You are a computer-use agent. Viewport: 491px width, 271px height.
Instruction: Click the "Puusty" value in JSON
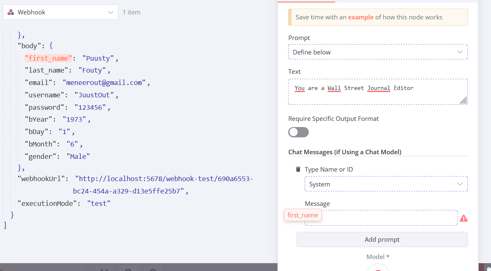click(x=99, y=58)
